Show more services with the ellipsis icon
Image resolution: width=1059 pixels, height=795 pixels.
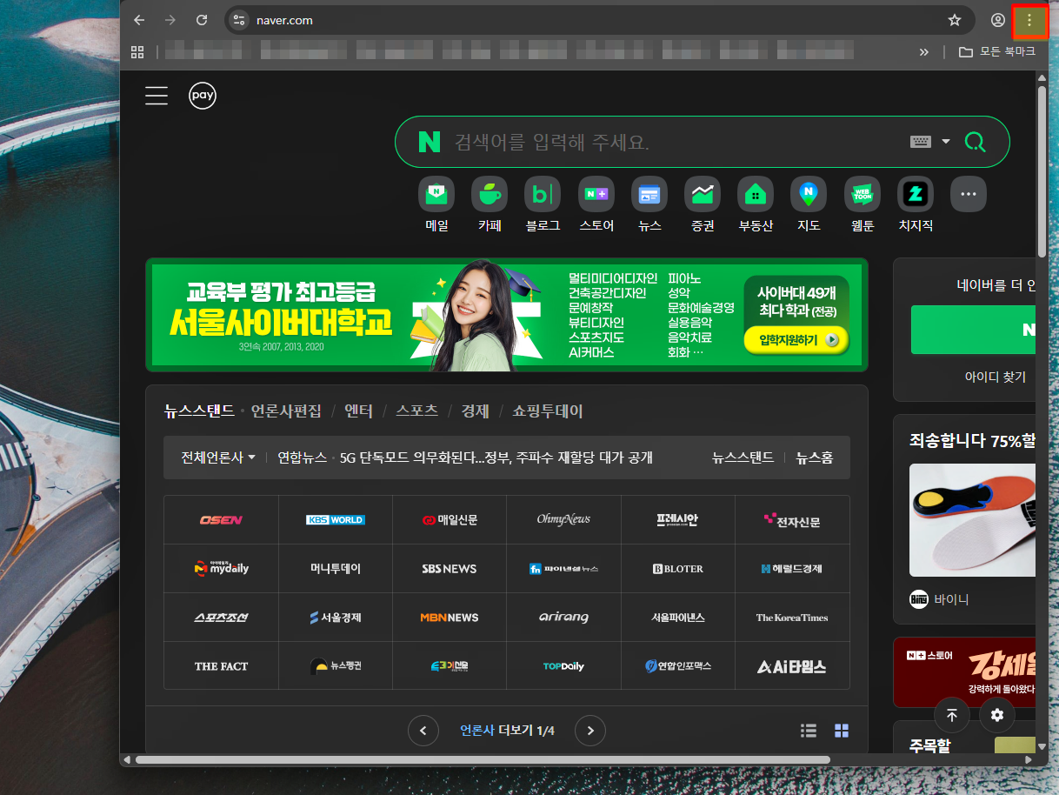969,194
